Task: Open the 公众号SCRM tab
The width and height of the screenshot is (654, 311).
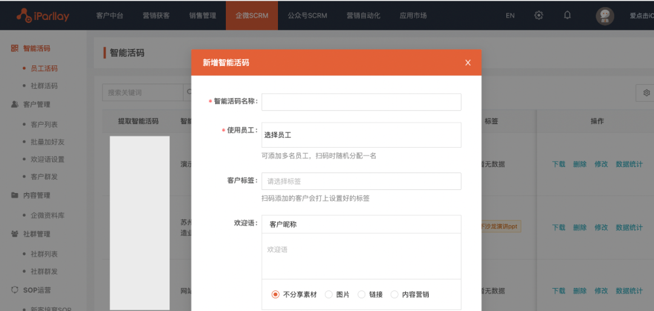Action: [x=308, y=16]
